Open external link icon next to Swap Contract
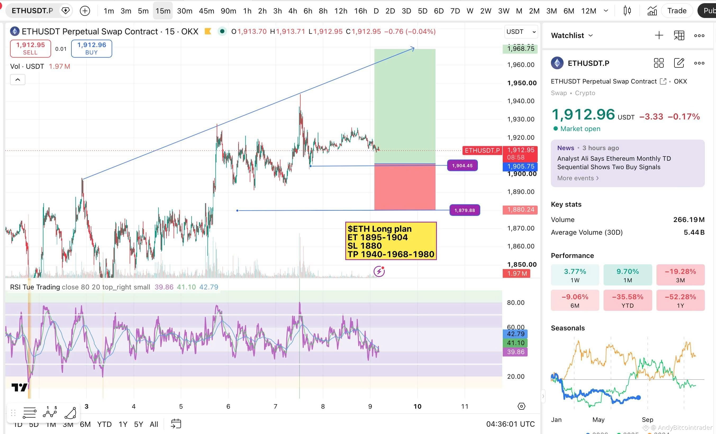Viewport: 716px width, 434px height. [663, 81]
